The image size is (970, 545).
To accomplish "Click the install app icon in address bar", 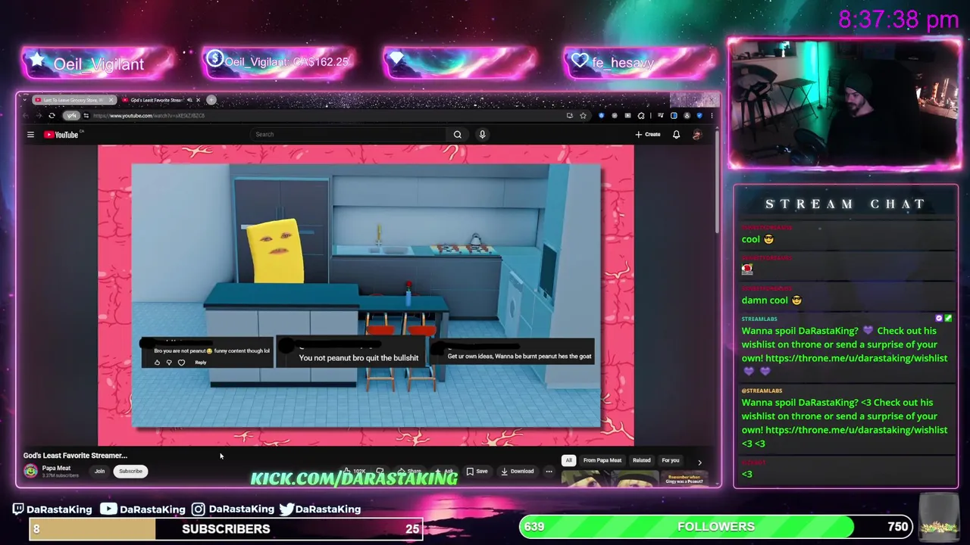I will pos(570,116).
